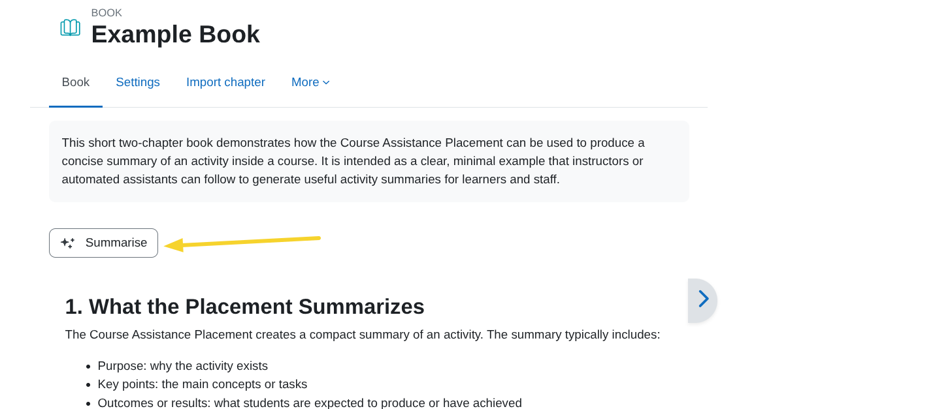Click the BOOK label above the title
Image resolution: width=952 pixels, height=409 pixels.
click(107, 12)
